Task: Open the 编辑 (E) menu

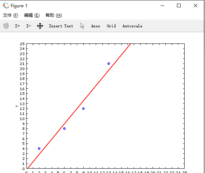Action: (x=32, y=15)
